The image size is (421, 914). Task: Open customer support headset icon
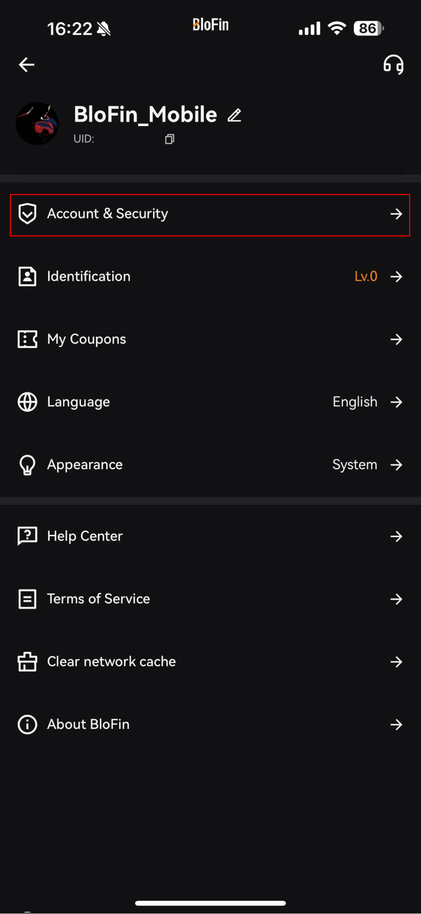point(393,65)
